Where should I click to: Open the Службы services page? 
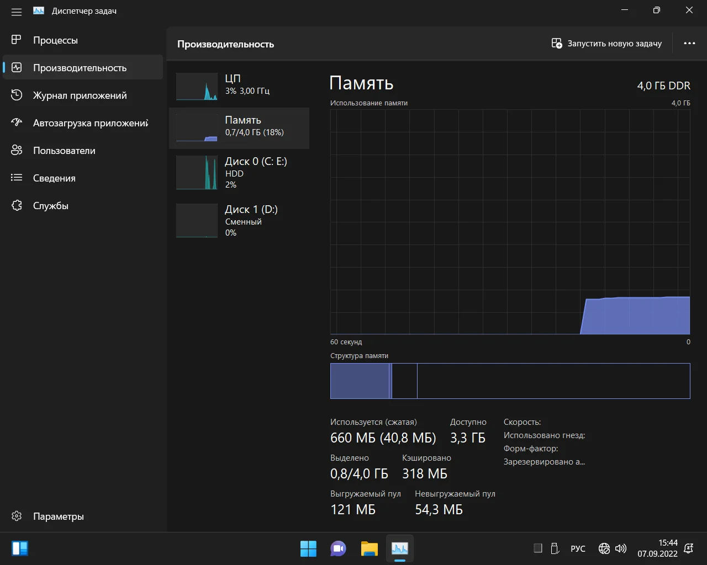[50, 206]
